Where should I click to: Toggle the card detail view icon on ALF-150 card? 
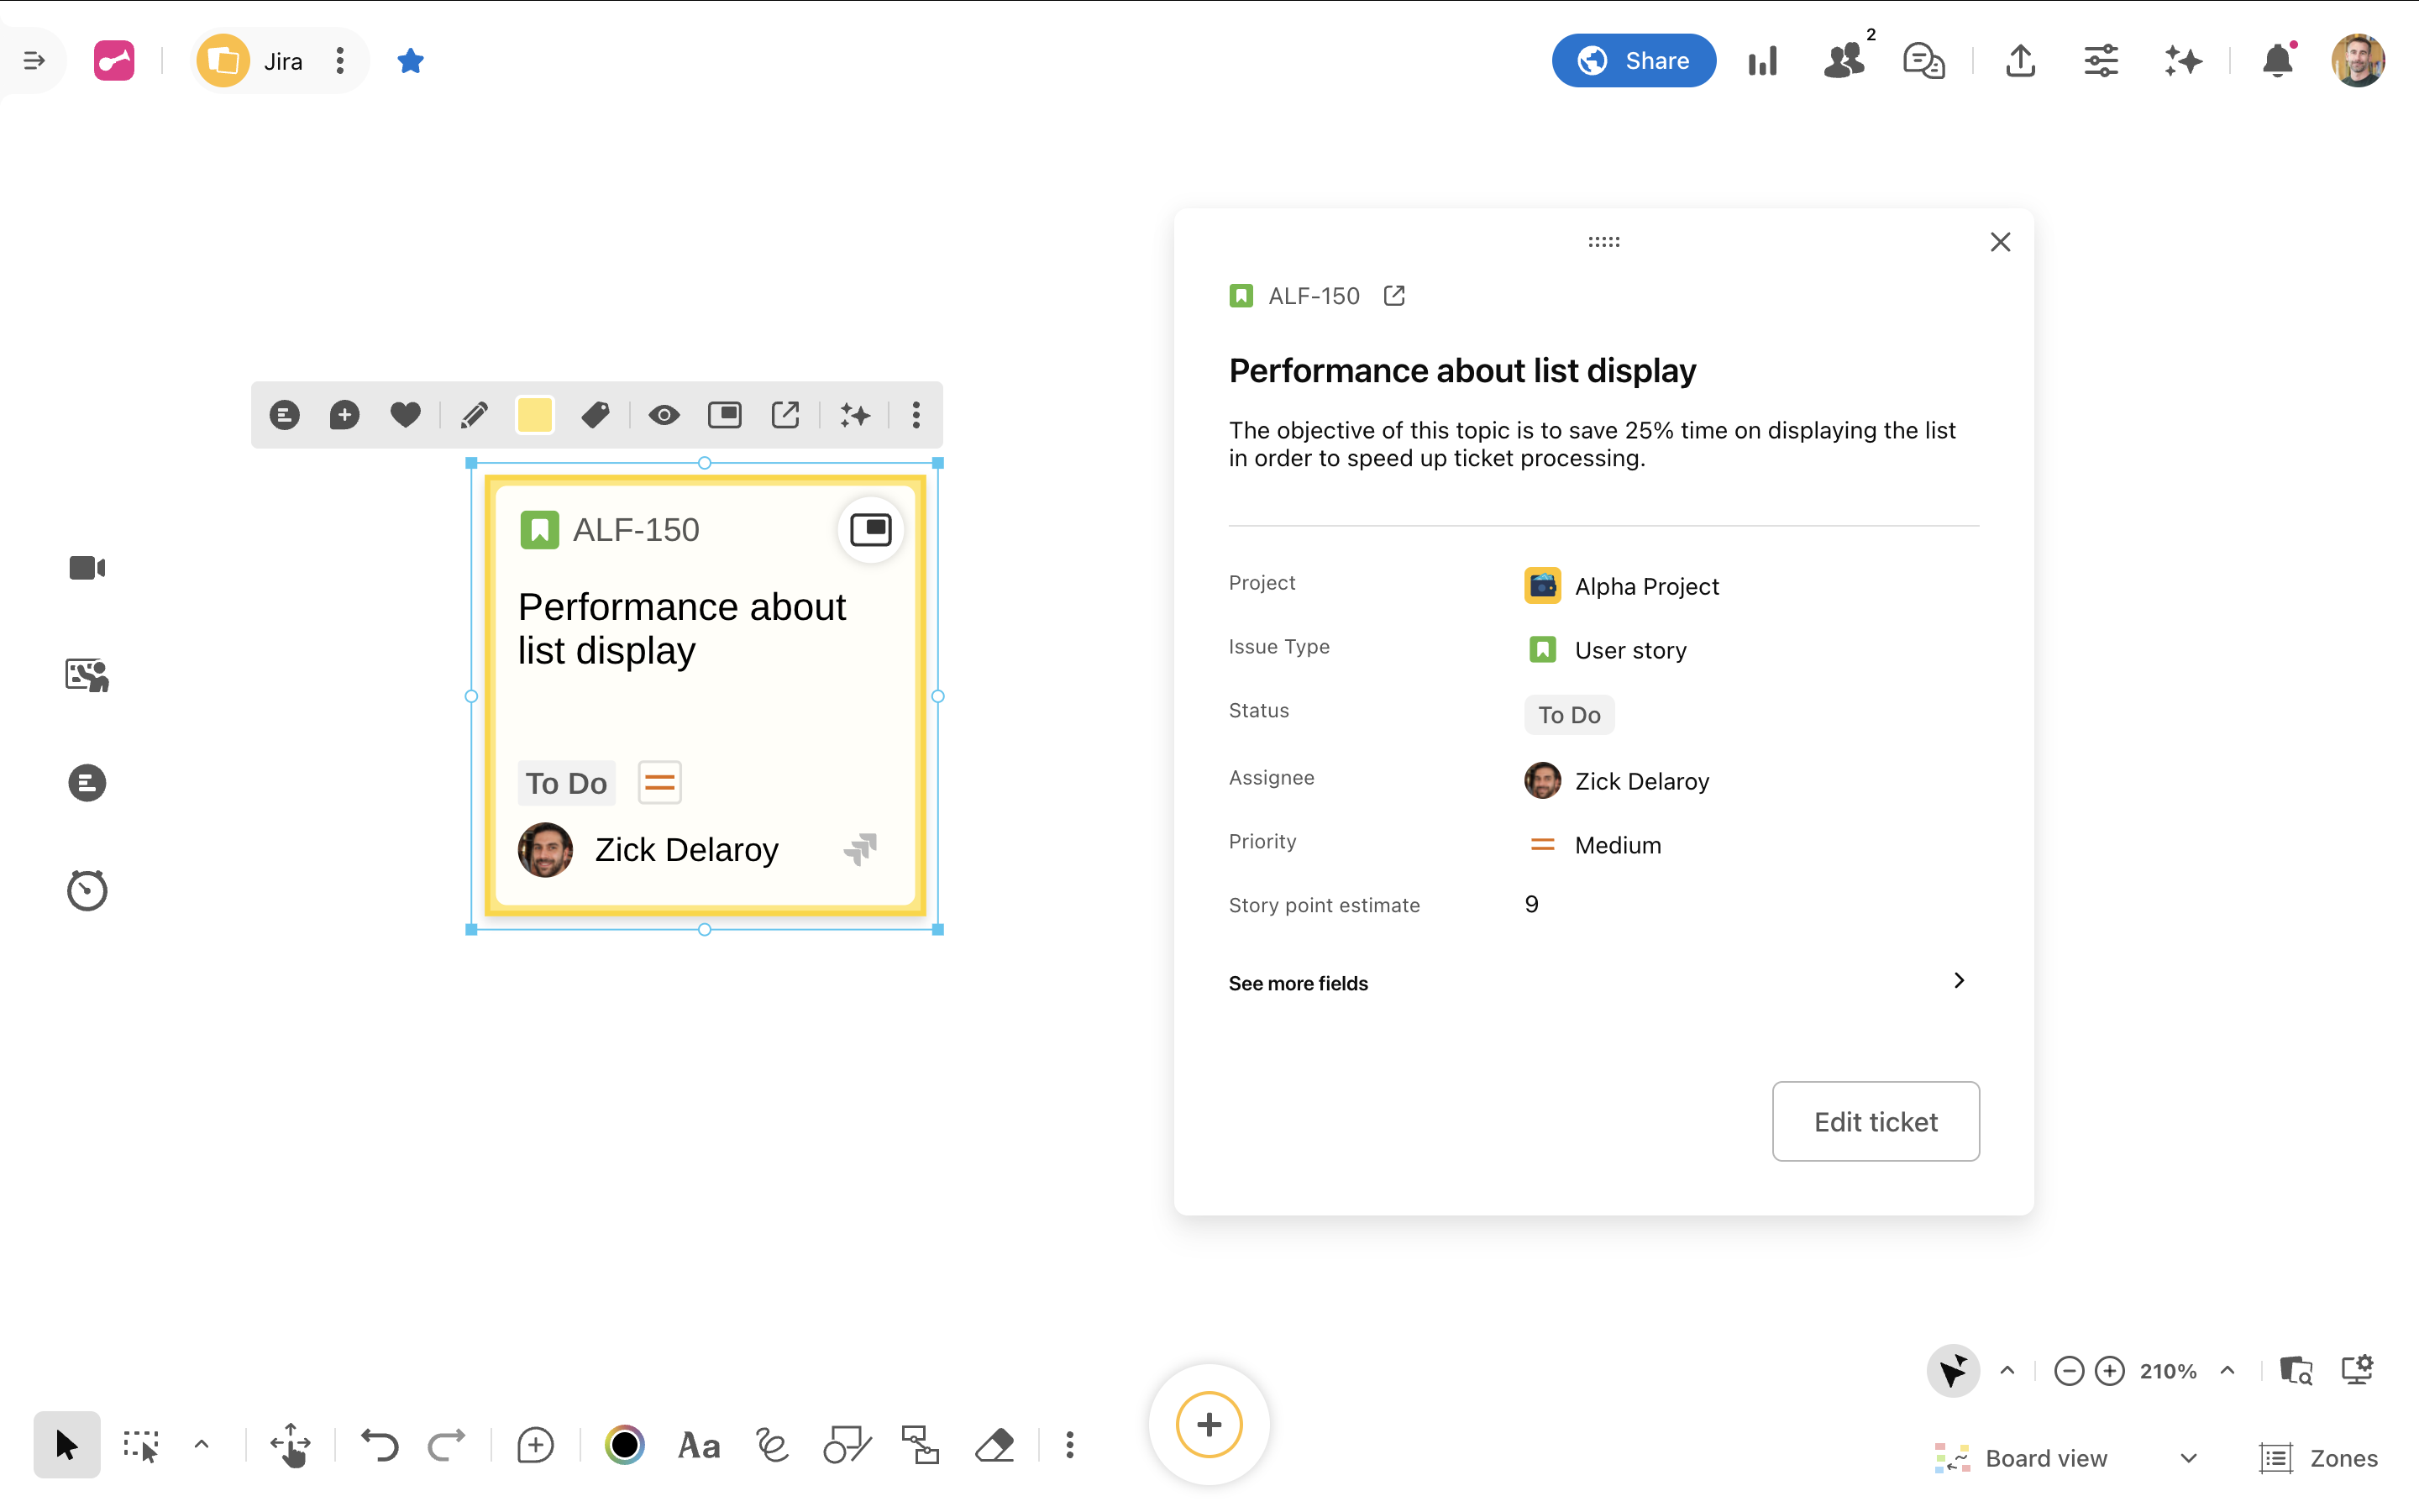869,529
